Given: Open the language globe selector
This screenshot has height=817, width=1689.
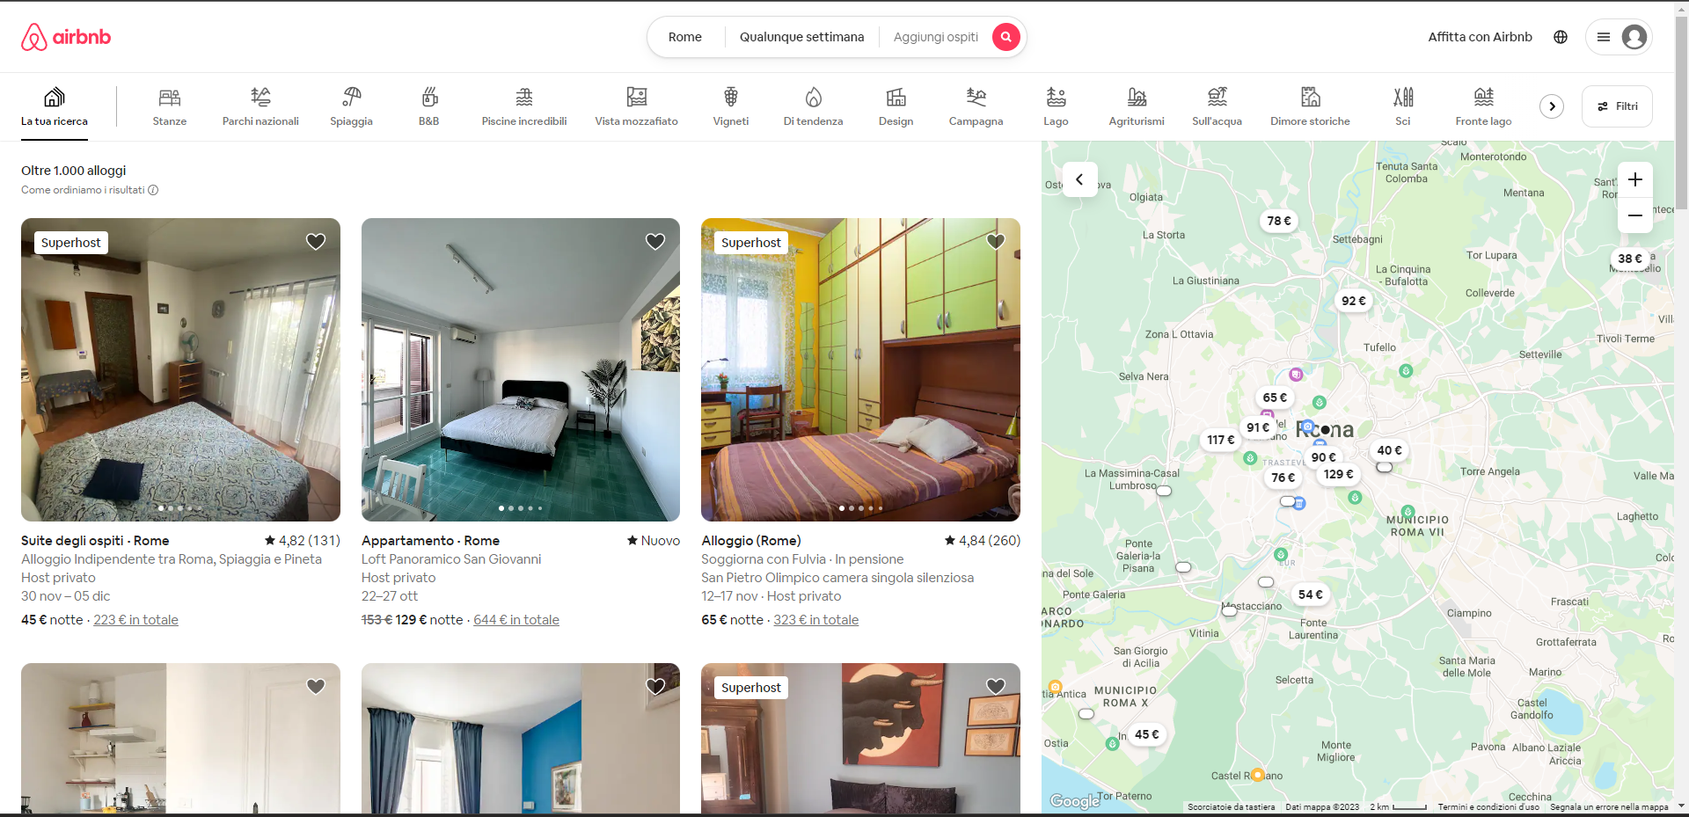Looking at the screenshot, I should [1561, 37].
